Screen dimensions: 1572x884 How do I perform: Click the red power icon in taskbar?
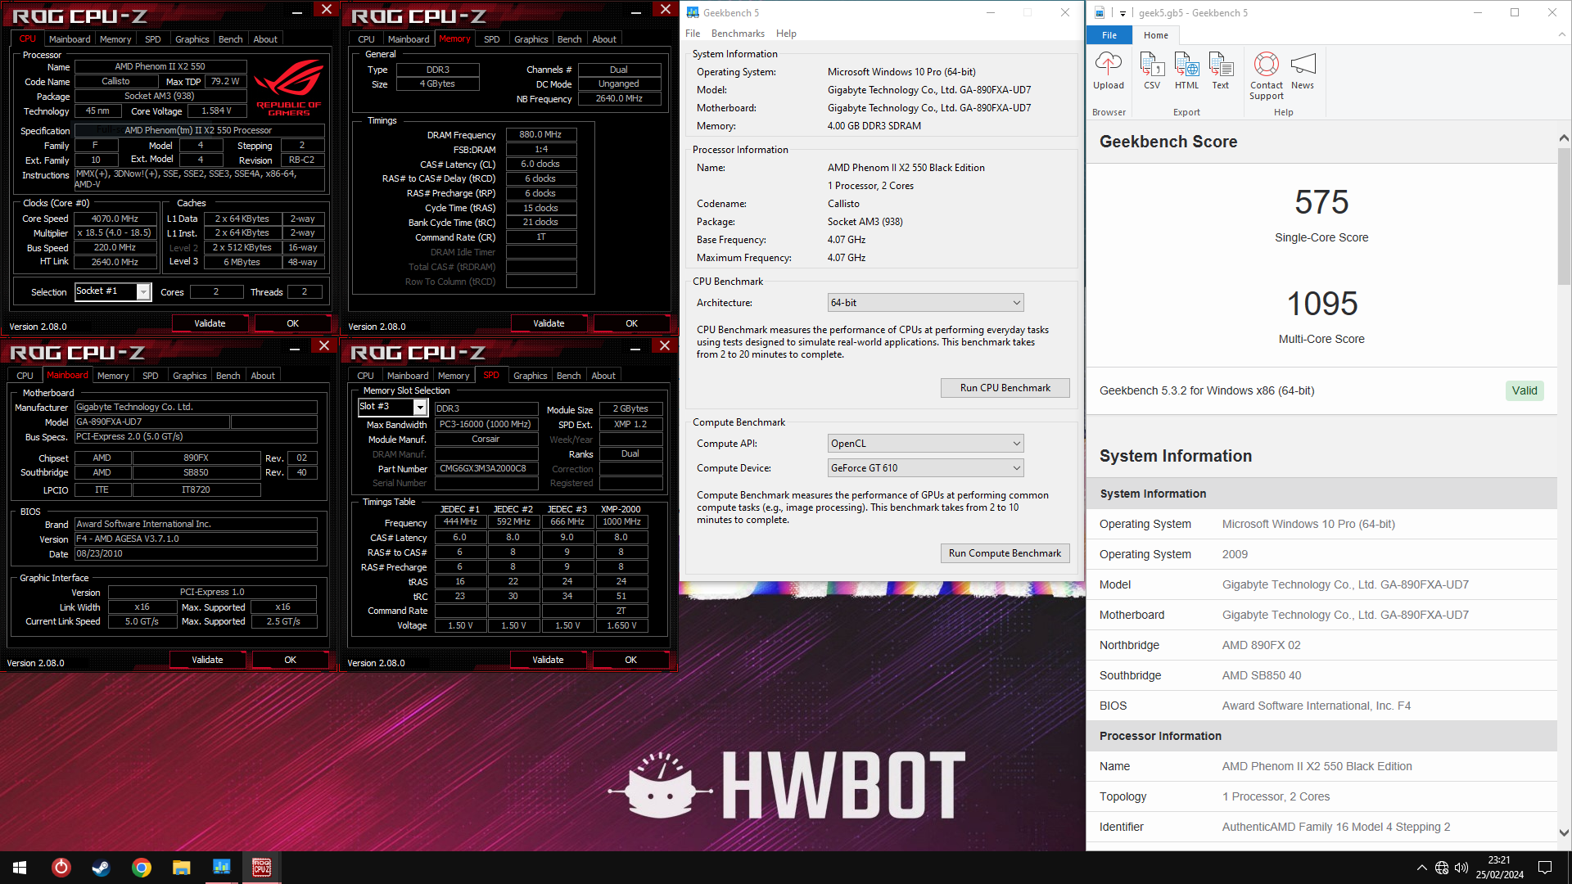click(61, 867)
